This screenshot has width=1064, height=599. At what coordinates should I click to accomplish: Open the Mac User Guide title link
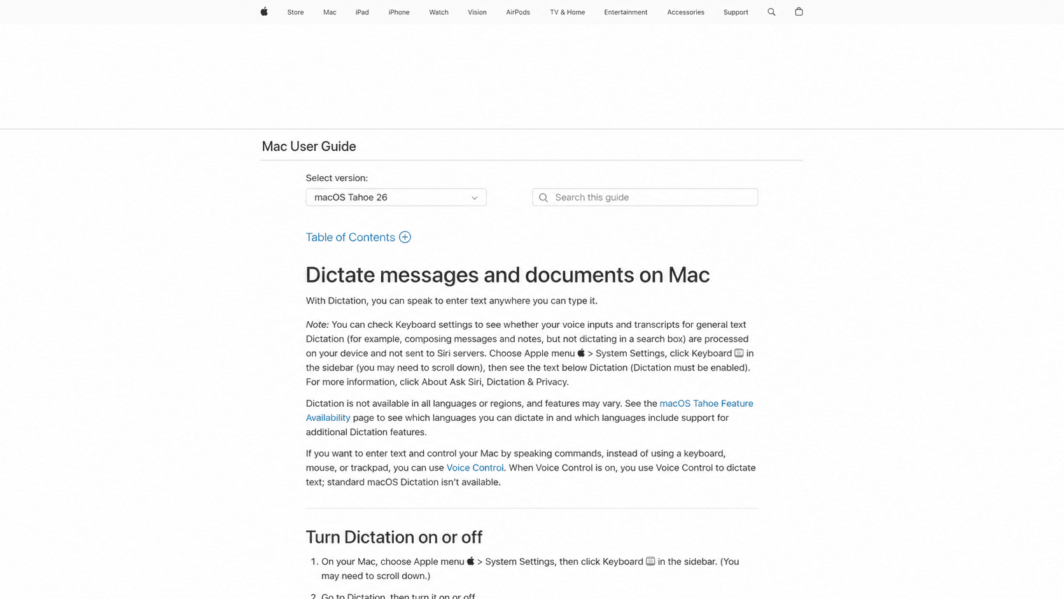click(x=309, y=146)
